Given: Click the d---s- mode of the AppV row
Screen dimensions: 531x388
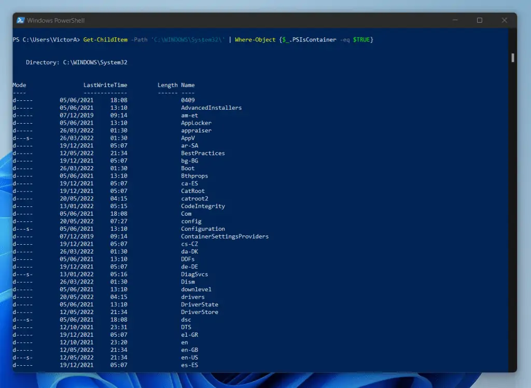Looking at the screenshot, I should point(23,138).
